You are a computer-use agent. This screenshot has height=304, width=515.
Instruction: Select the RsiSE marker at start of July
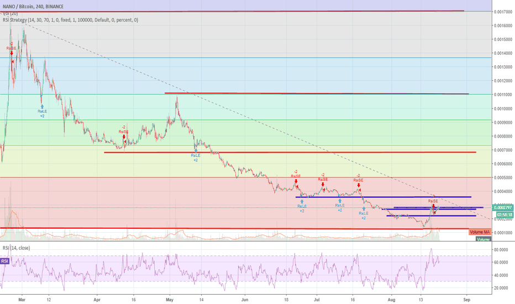(323, 180)
